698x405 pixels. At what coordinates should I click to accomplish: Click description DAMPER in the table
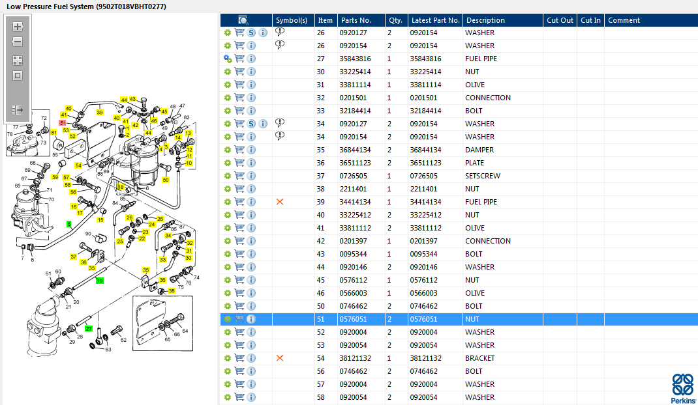[479, 150]
